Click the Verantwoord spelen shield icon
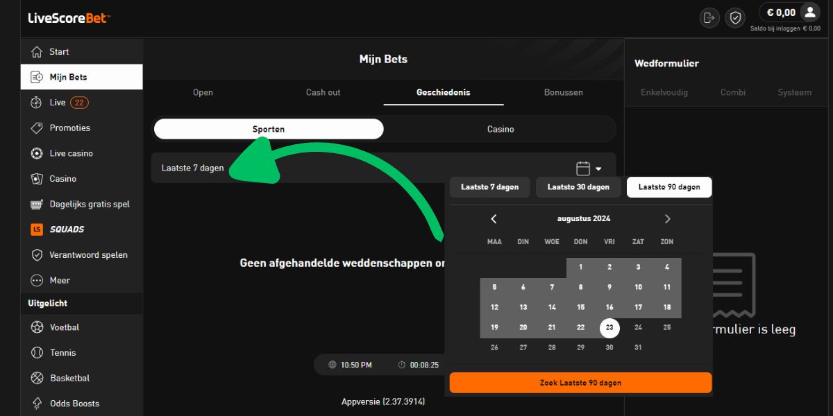This screenshot has height=416, width=833. (x=37, y=255)
